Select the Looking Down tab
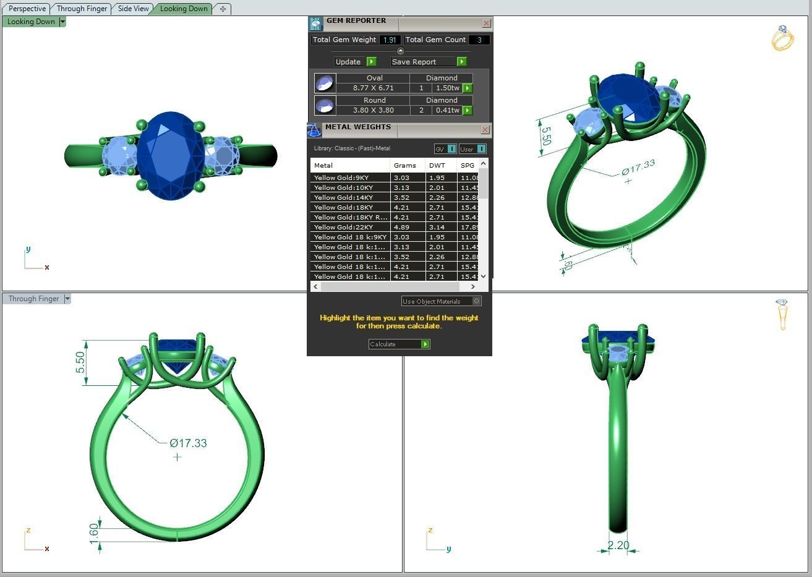Screen dimensions: 812x577 [x=184, y=9]
